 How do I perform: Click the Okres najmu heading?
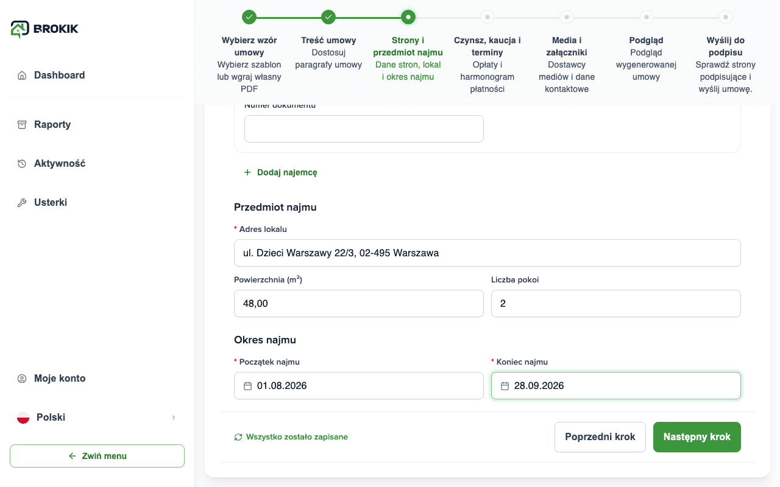[x=265, y=340]
